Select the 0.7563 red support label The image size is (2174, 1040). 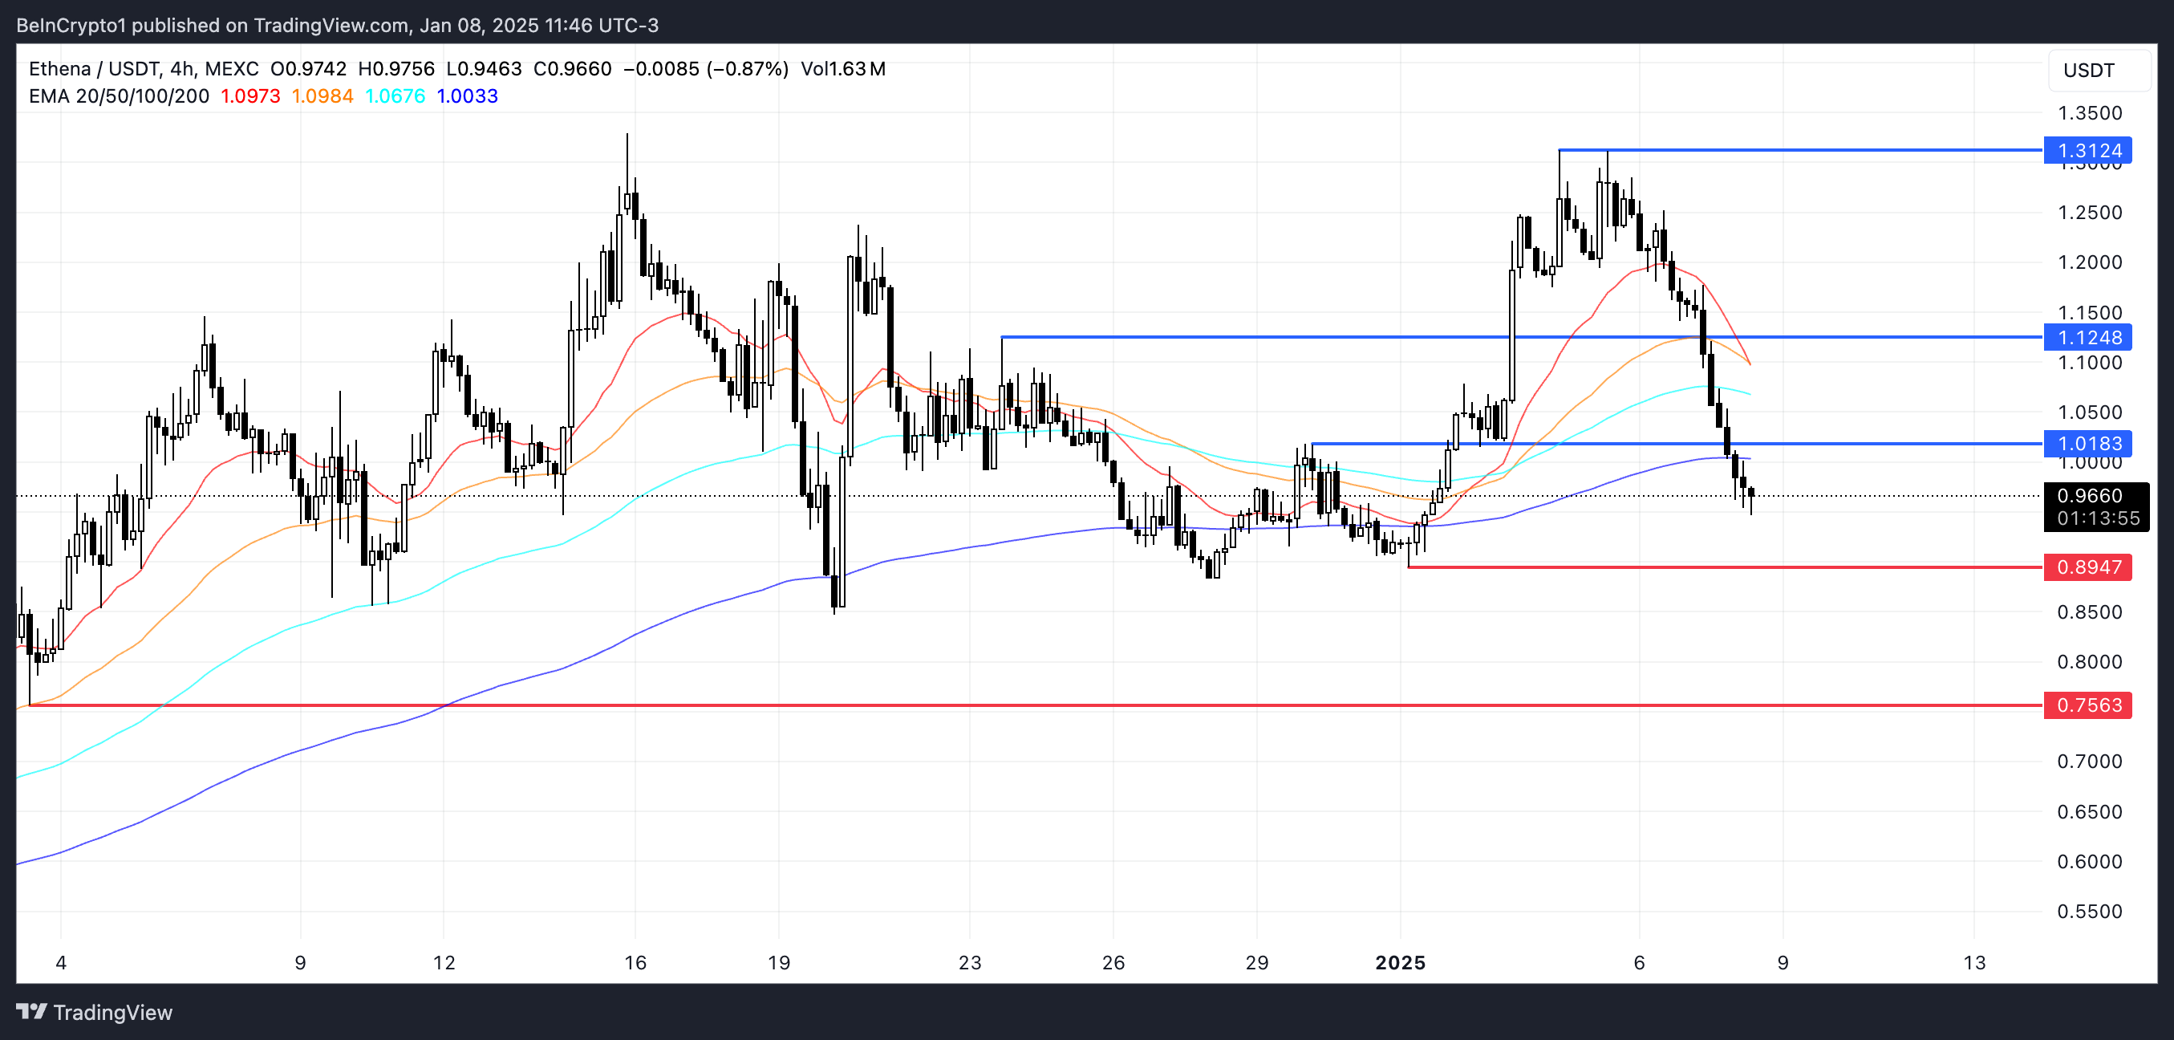[x=2087, y=705]
